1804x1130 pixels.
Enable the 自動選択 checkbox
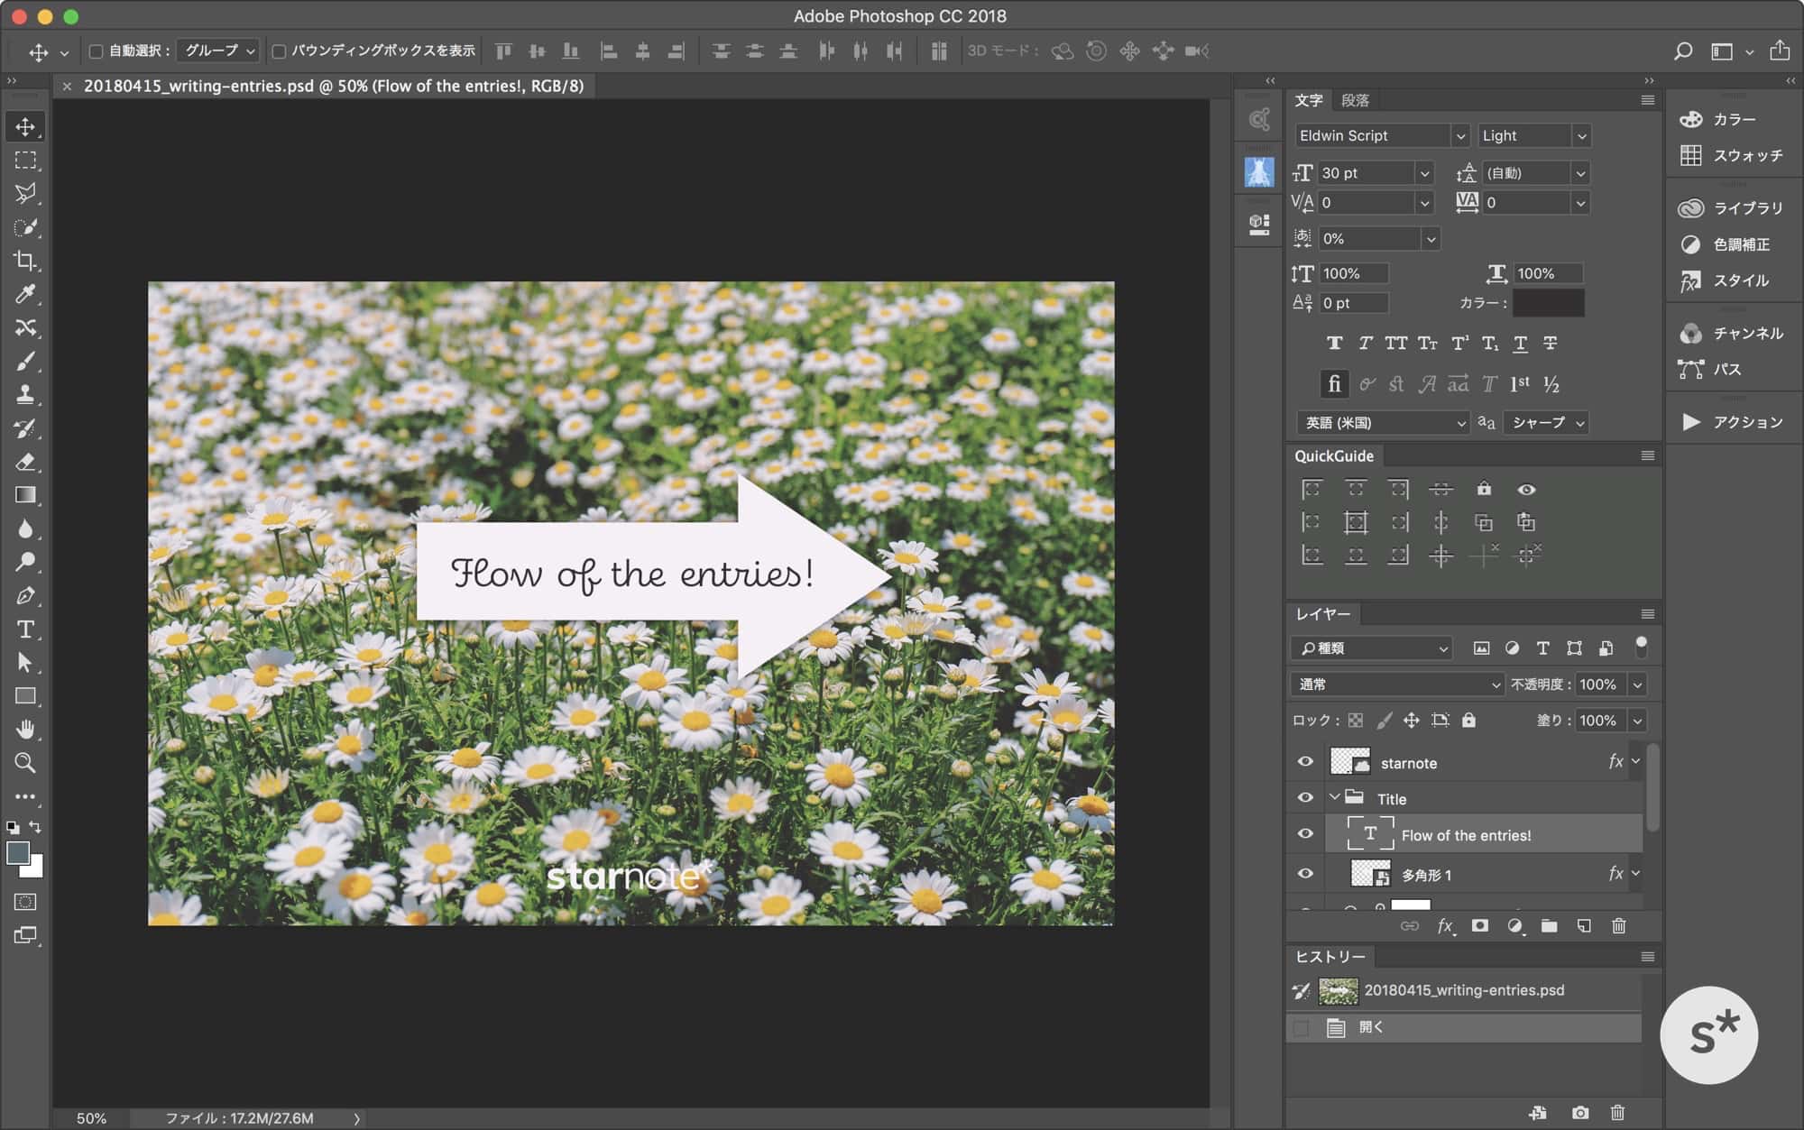click(96, 51)
